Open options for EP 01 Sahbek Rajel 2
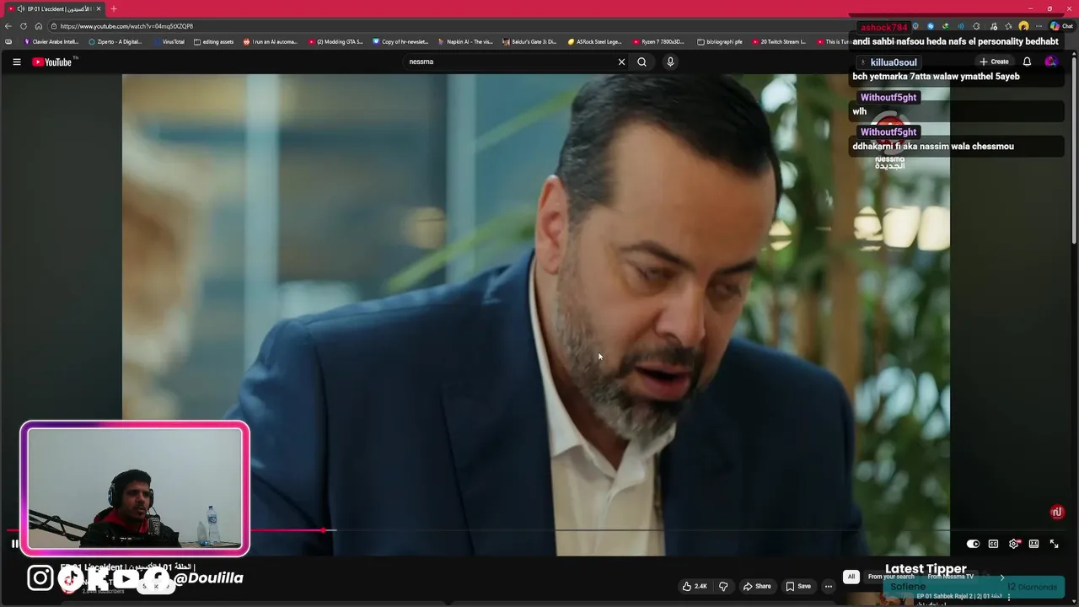 (x=1009, y=597)
